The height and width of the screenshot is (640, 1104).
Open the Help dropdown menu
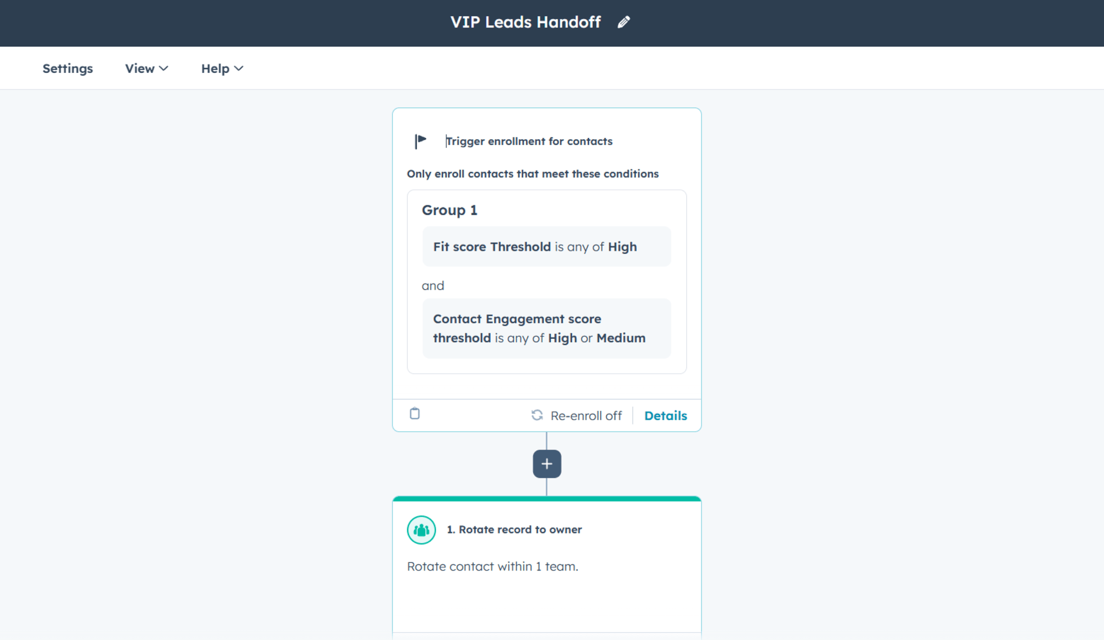(x=222, y=68)
